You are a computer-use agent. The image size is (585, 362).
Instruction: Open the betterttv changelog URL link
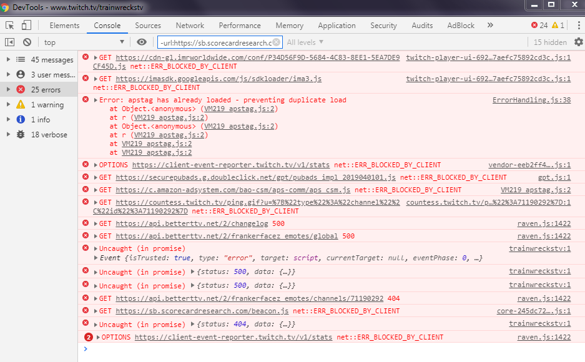pyautogui.click(x=192, y=223)
